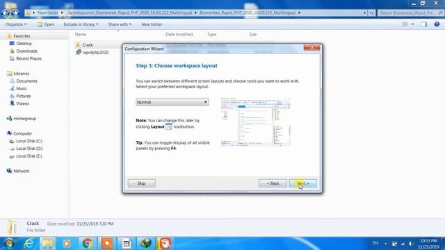Click the workspace layout preview thumbnail
445x250 pixels.
(255, 122)
